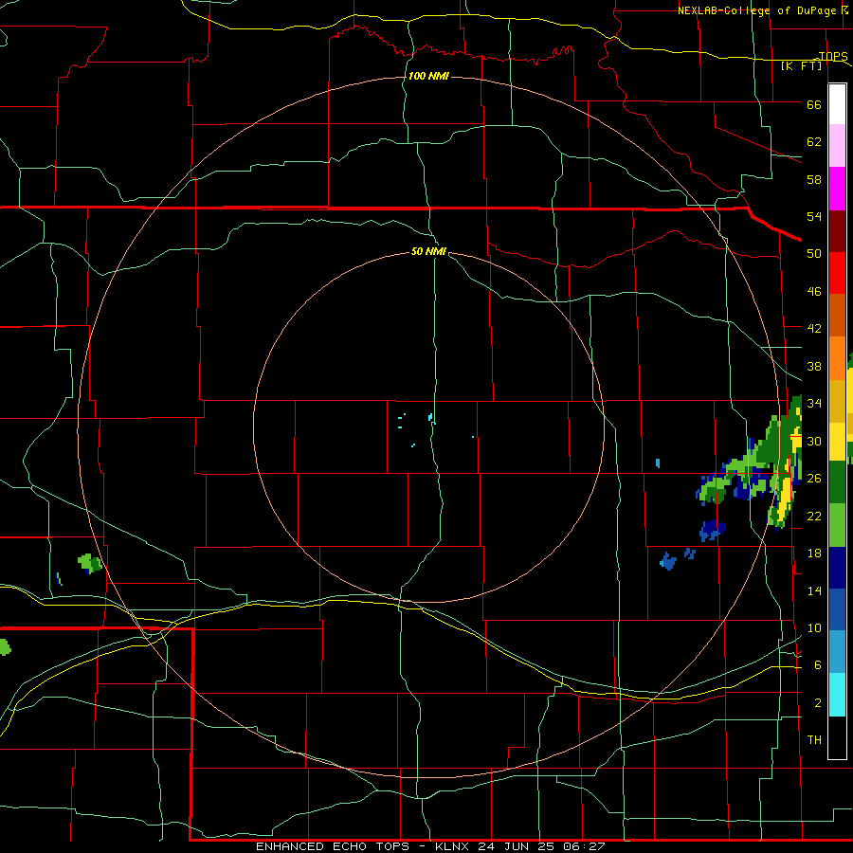Screen dimensions: 853x853
Task: Pick the dark red maroon legend swatch
Action: point(837,230)
